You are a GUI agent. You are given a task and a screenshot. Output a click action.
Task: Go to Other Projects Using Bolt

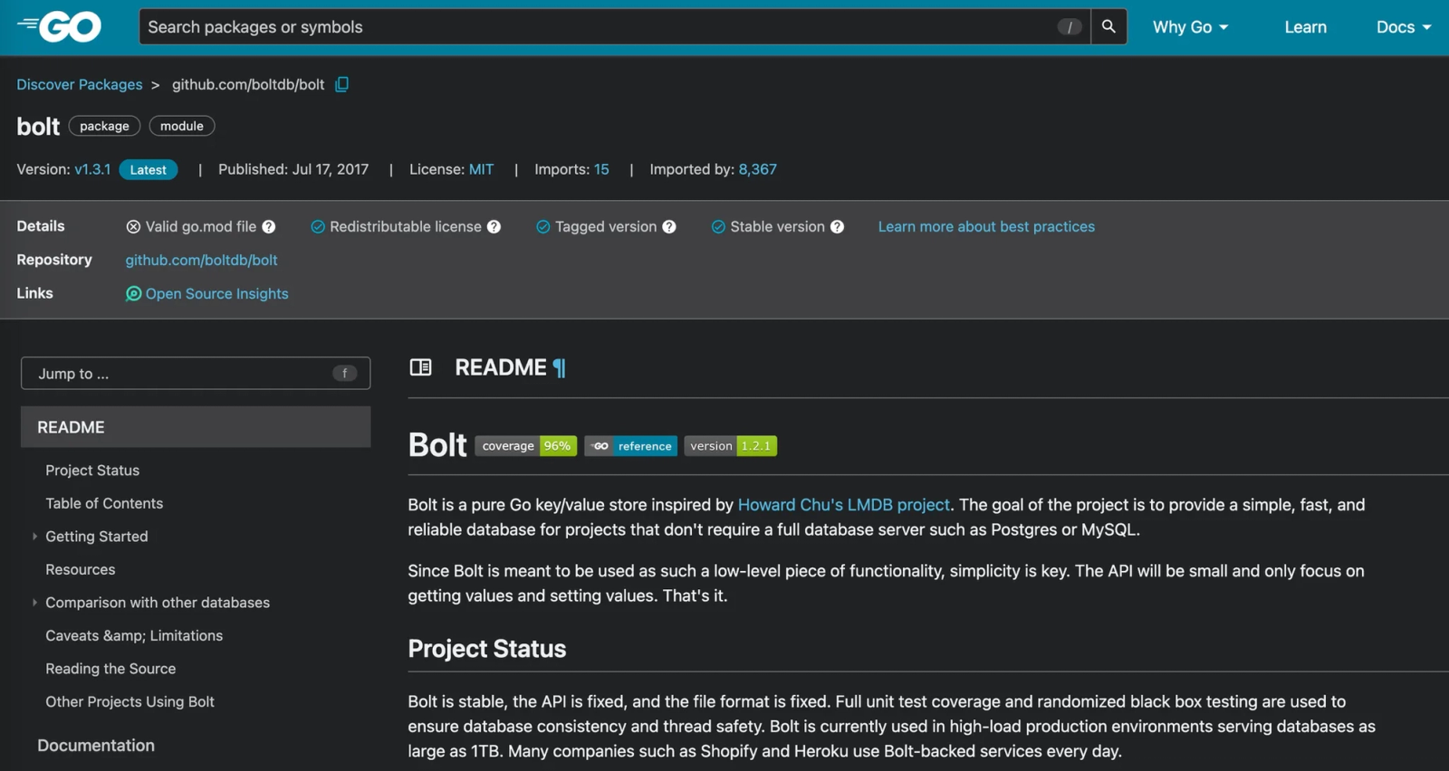[130, 702]
